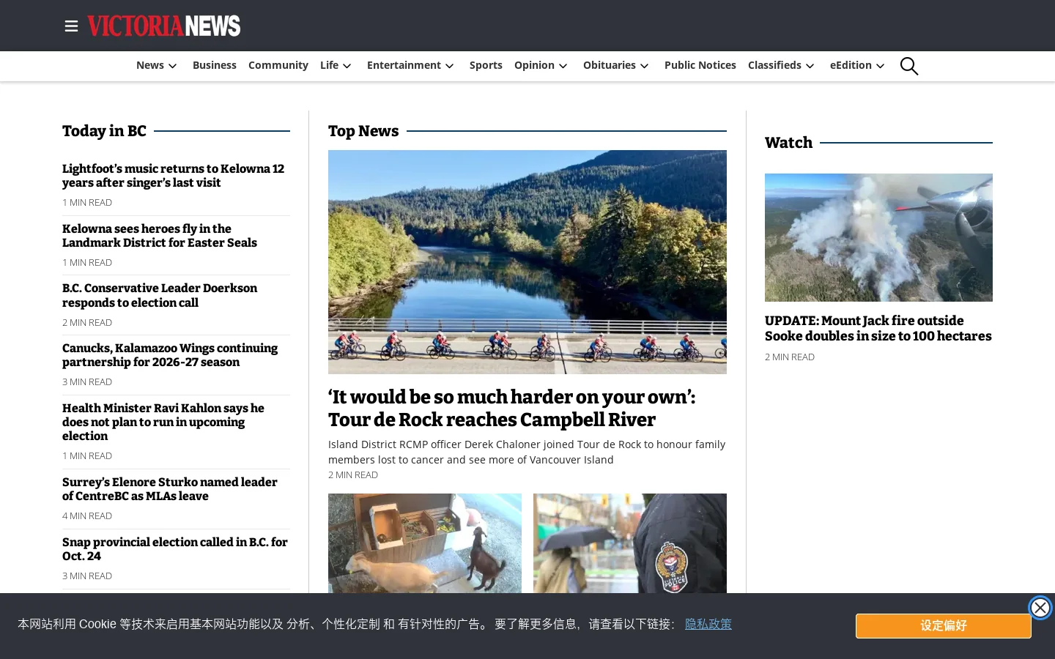Open the hamburger menu icon
This screenshot has width=1055, height=659.
click(71, 26)
